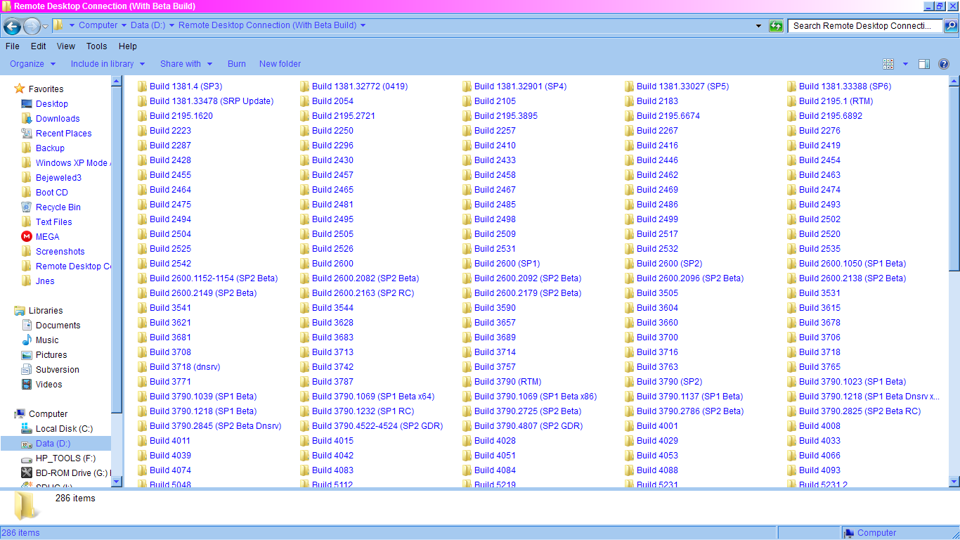
Task: Click the Music library note icon
Action: pyautogui.click(x=27, y=340)
